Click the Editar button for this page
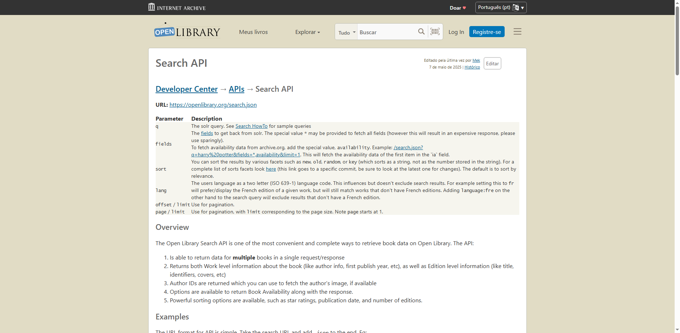This screenshot has height=333, width=680. click(492, 63)
